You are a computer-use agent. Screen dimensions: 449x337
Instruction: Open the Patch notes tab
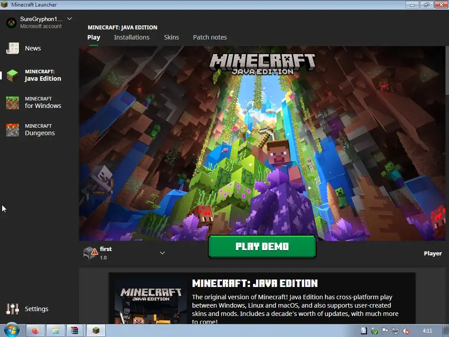[210, 37]
